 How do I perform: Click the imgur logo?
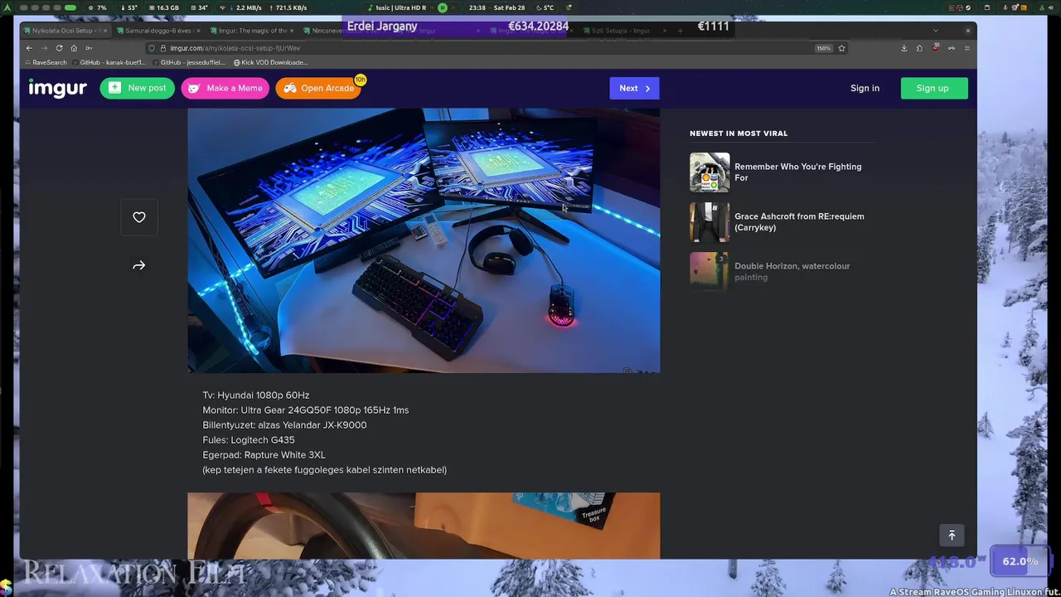(x=57, y=88)
